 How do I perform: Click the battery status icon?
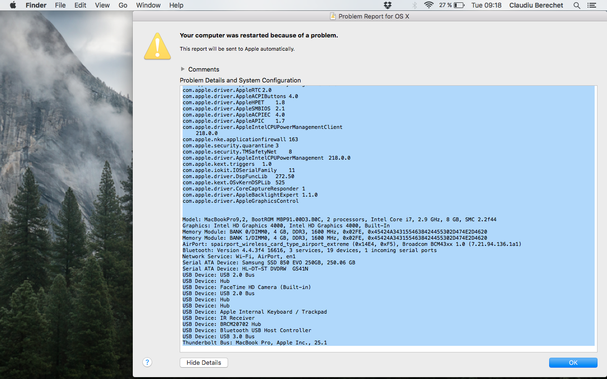pos(459,5)
